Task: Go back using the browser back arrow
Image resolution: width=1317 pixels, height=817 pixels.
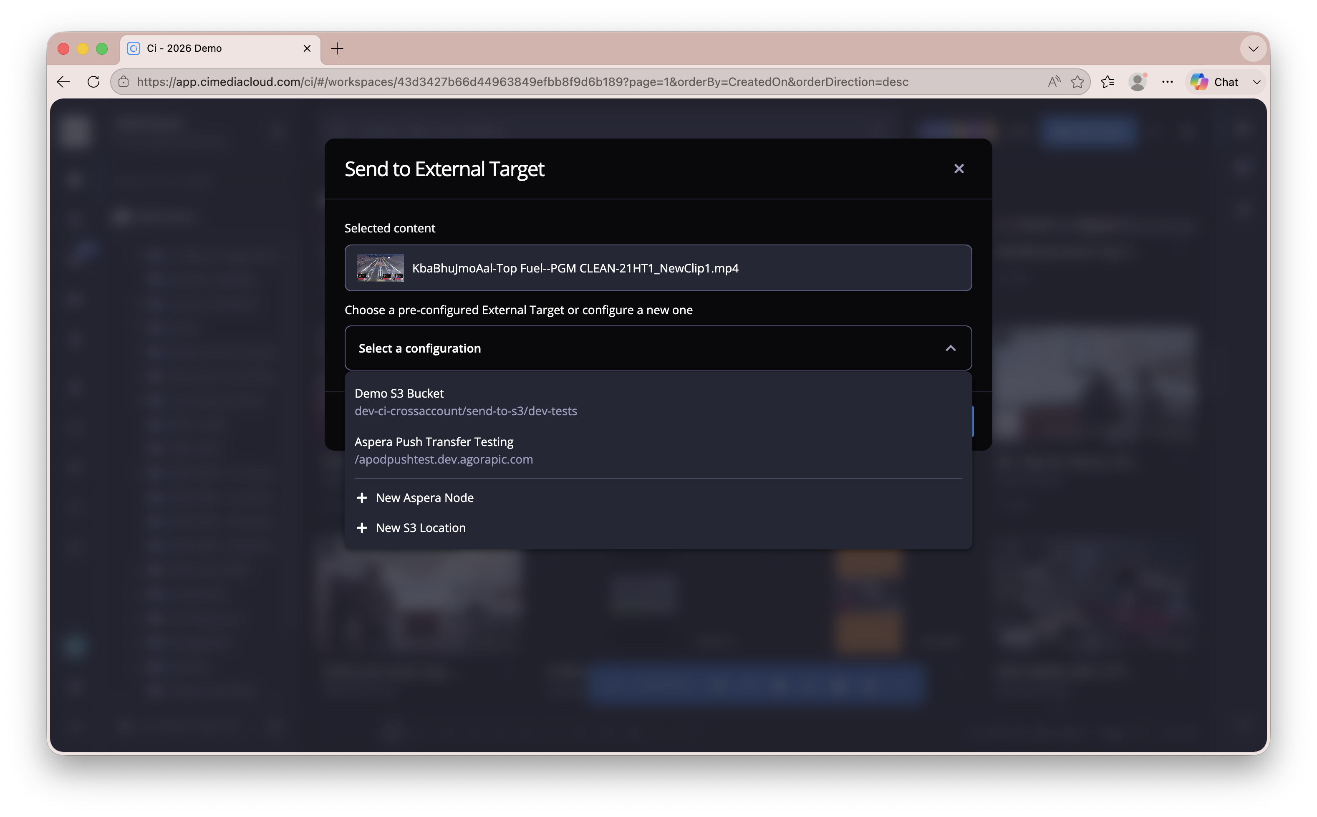Action: pyautogui.click(x=64, y=82)
